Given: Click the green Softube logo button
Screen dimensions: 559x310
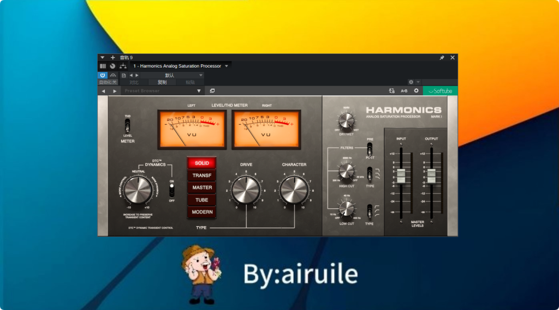Looking at the screenshot, I should (441, 91).
